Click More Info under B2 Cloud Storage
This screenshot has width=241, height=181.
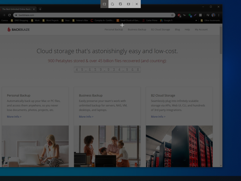[x=158, y=117]
